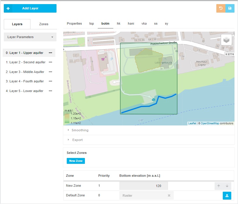Click the 'Select Zones' heading
Screen dimensions: 238x204
coord(76,153)
